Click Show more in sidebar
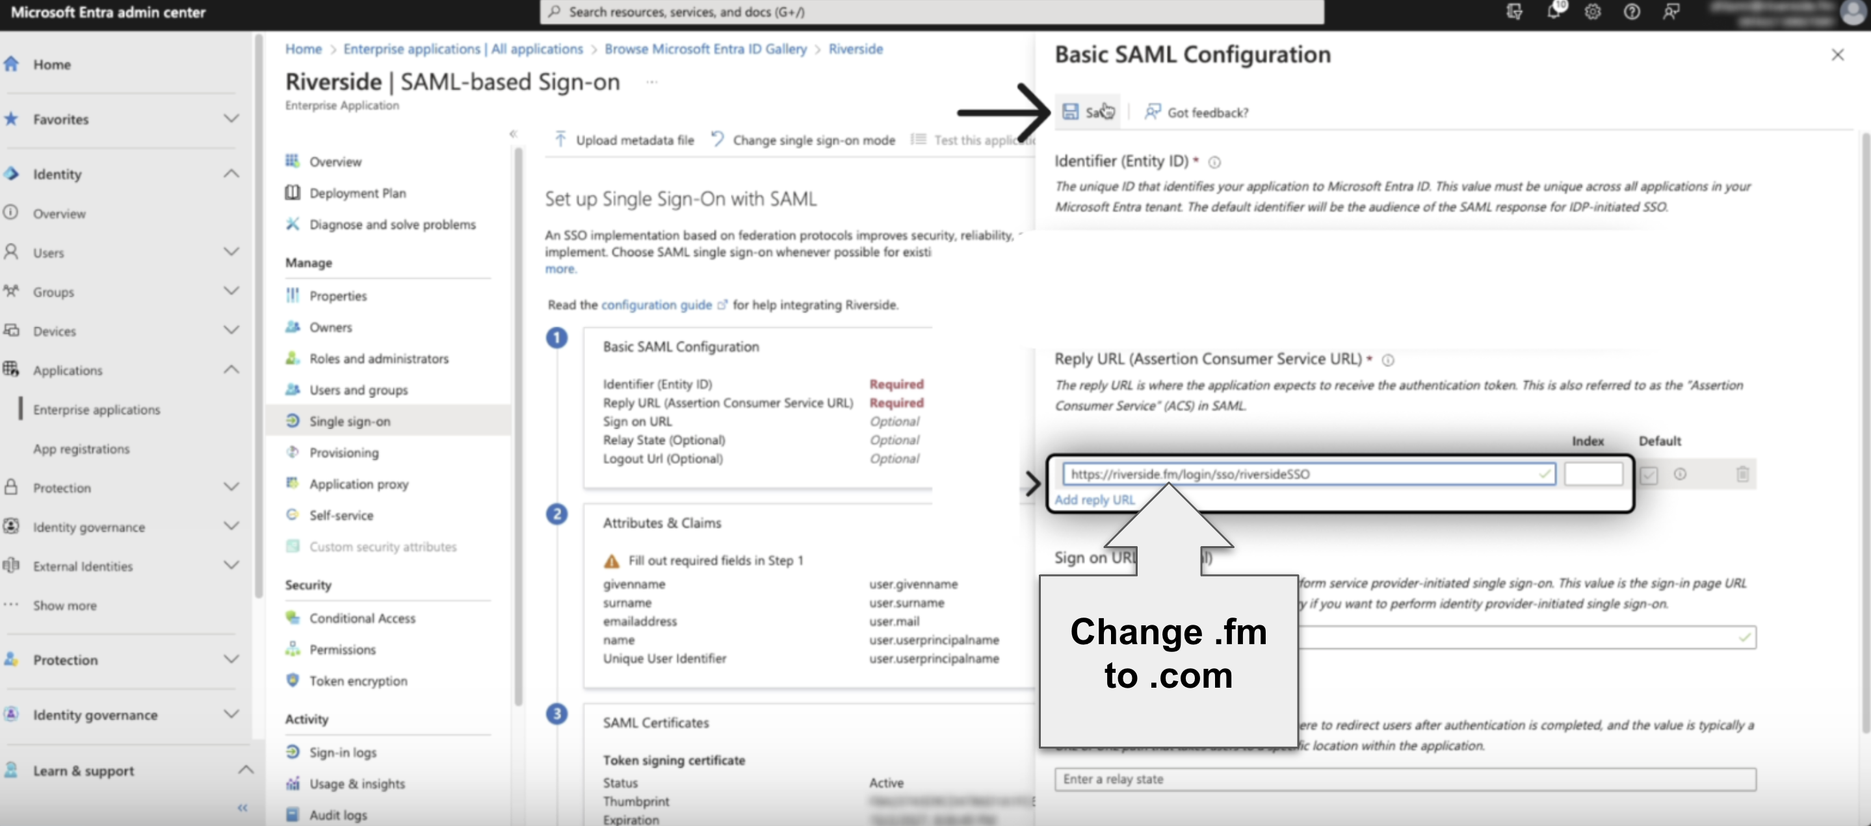The height and width of the screenshot is (826, 1871). 64,606
